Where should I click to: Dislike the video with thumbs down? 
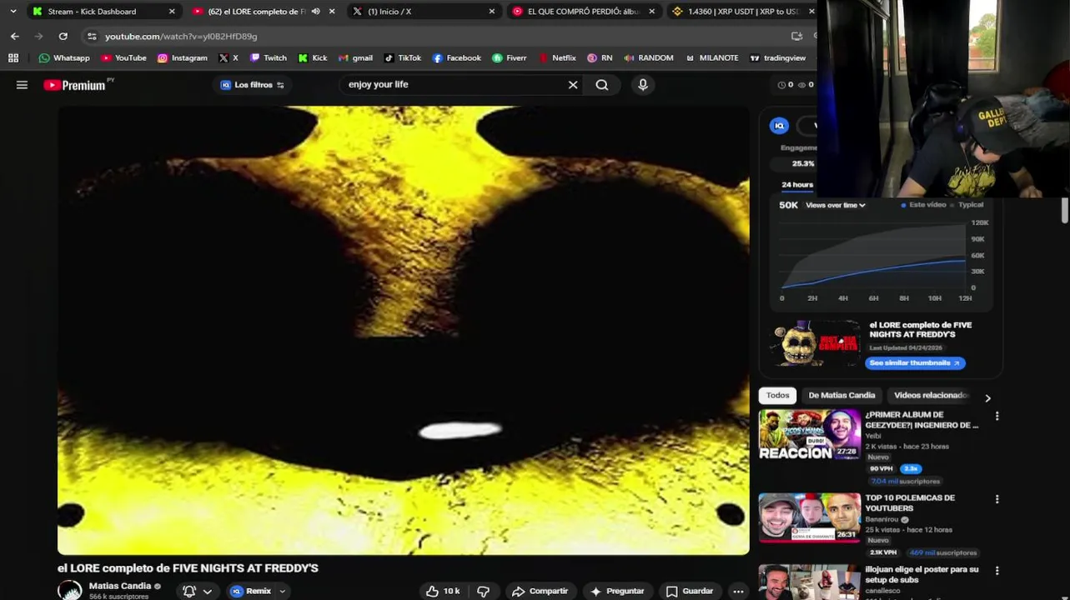[483, 591]
